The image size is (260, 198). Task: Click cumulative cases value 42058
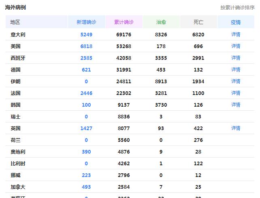tap(124, 58)
